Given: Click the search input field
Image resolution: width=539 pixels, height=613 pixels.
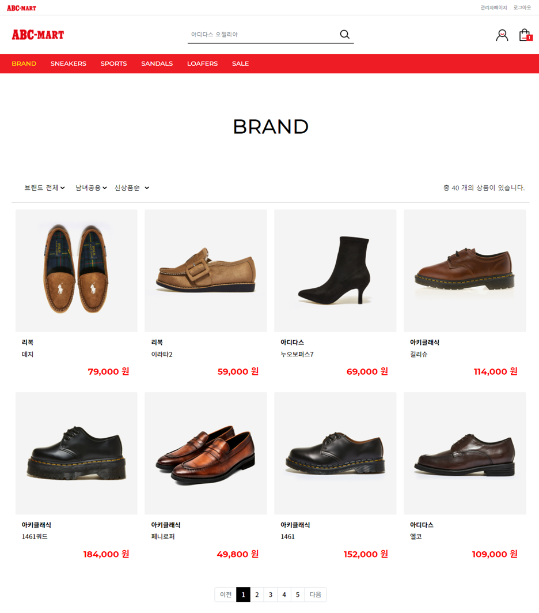Looking at the screenshot, I should [x=263, y=35].
